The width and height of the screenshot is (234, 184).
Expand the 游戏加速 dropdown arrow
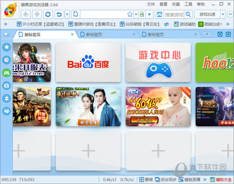[x=223, y=14]
